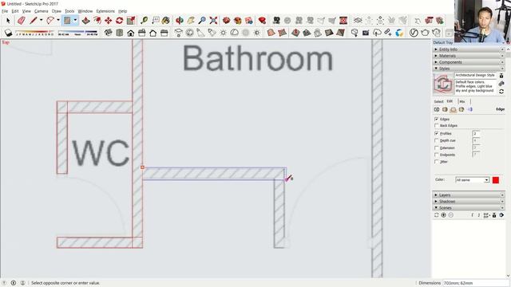This screenshot has height=287, width=511.
Task: Select the Tape Measure tool
Action: tap(144, 21)
